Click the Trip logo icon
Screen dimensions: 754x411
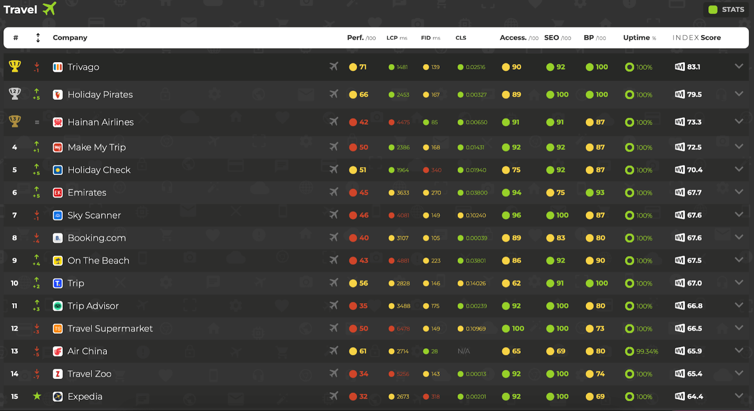57,283
